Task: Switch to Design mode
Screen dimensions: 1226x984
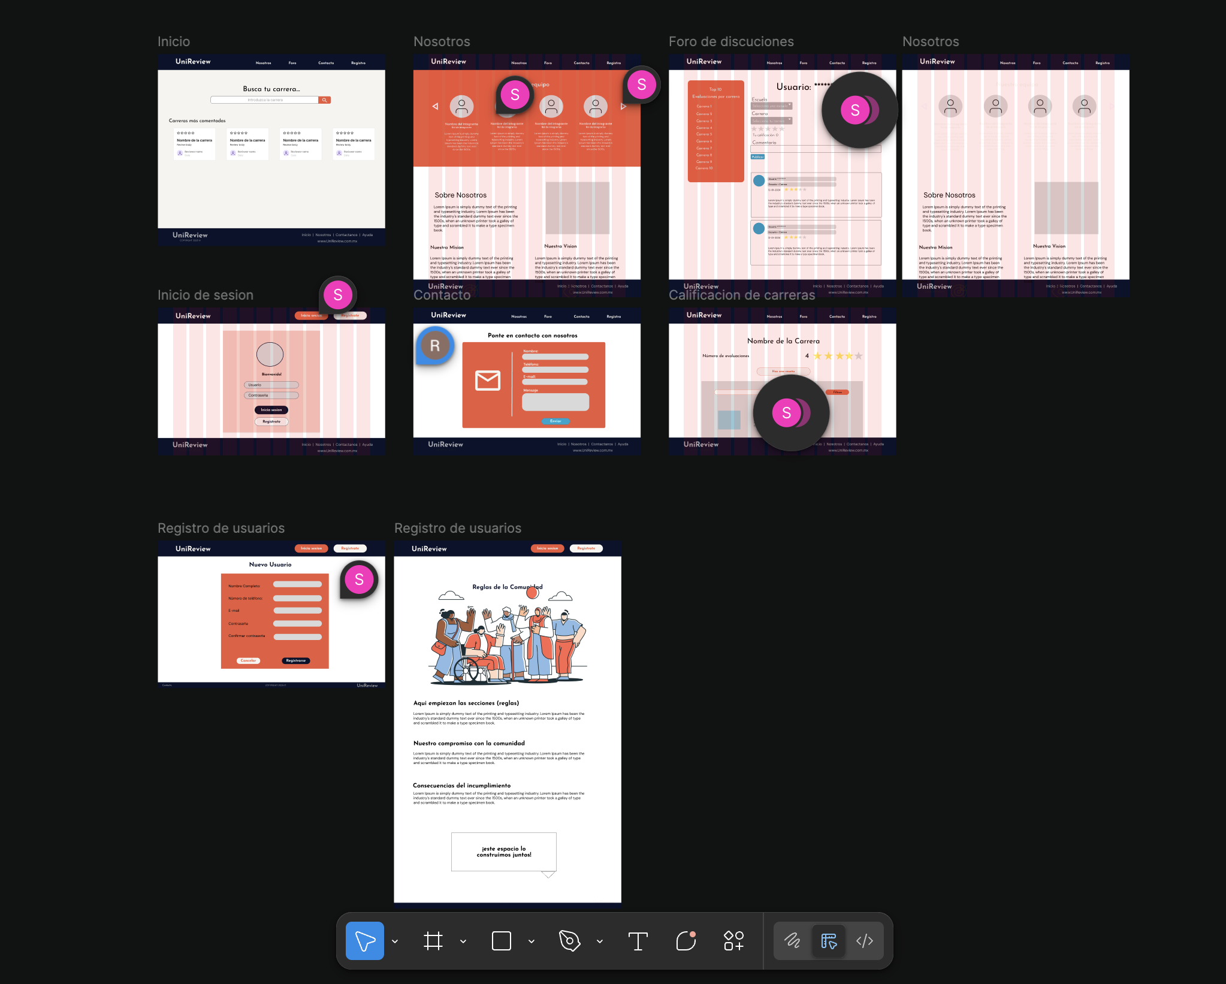Action: point(829,940)
